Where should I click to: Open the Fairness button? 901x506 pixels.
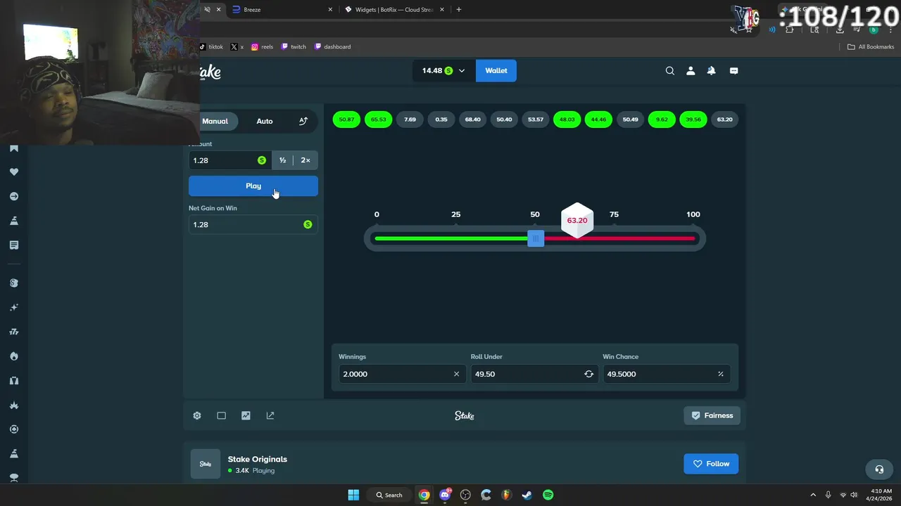point(712,415)
